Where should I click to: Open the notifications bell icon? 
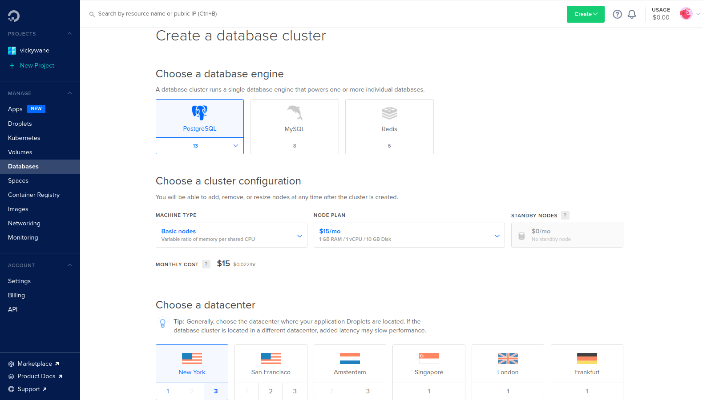(x=632, y=14)
